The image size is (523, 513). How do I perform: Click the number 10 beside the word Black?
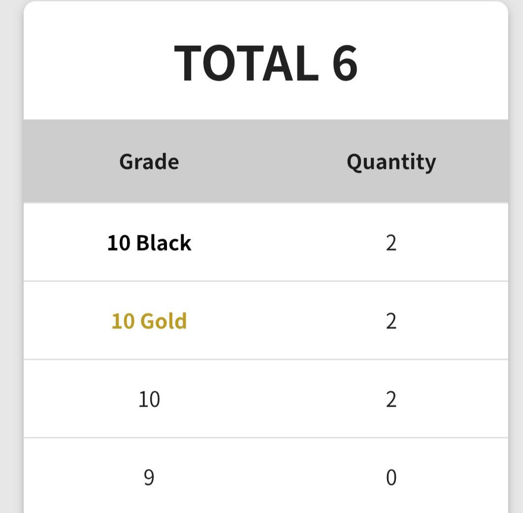click(119, 243)
